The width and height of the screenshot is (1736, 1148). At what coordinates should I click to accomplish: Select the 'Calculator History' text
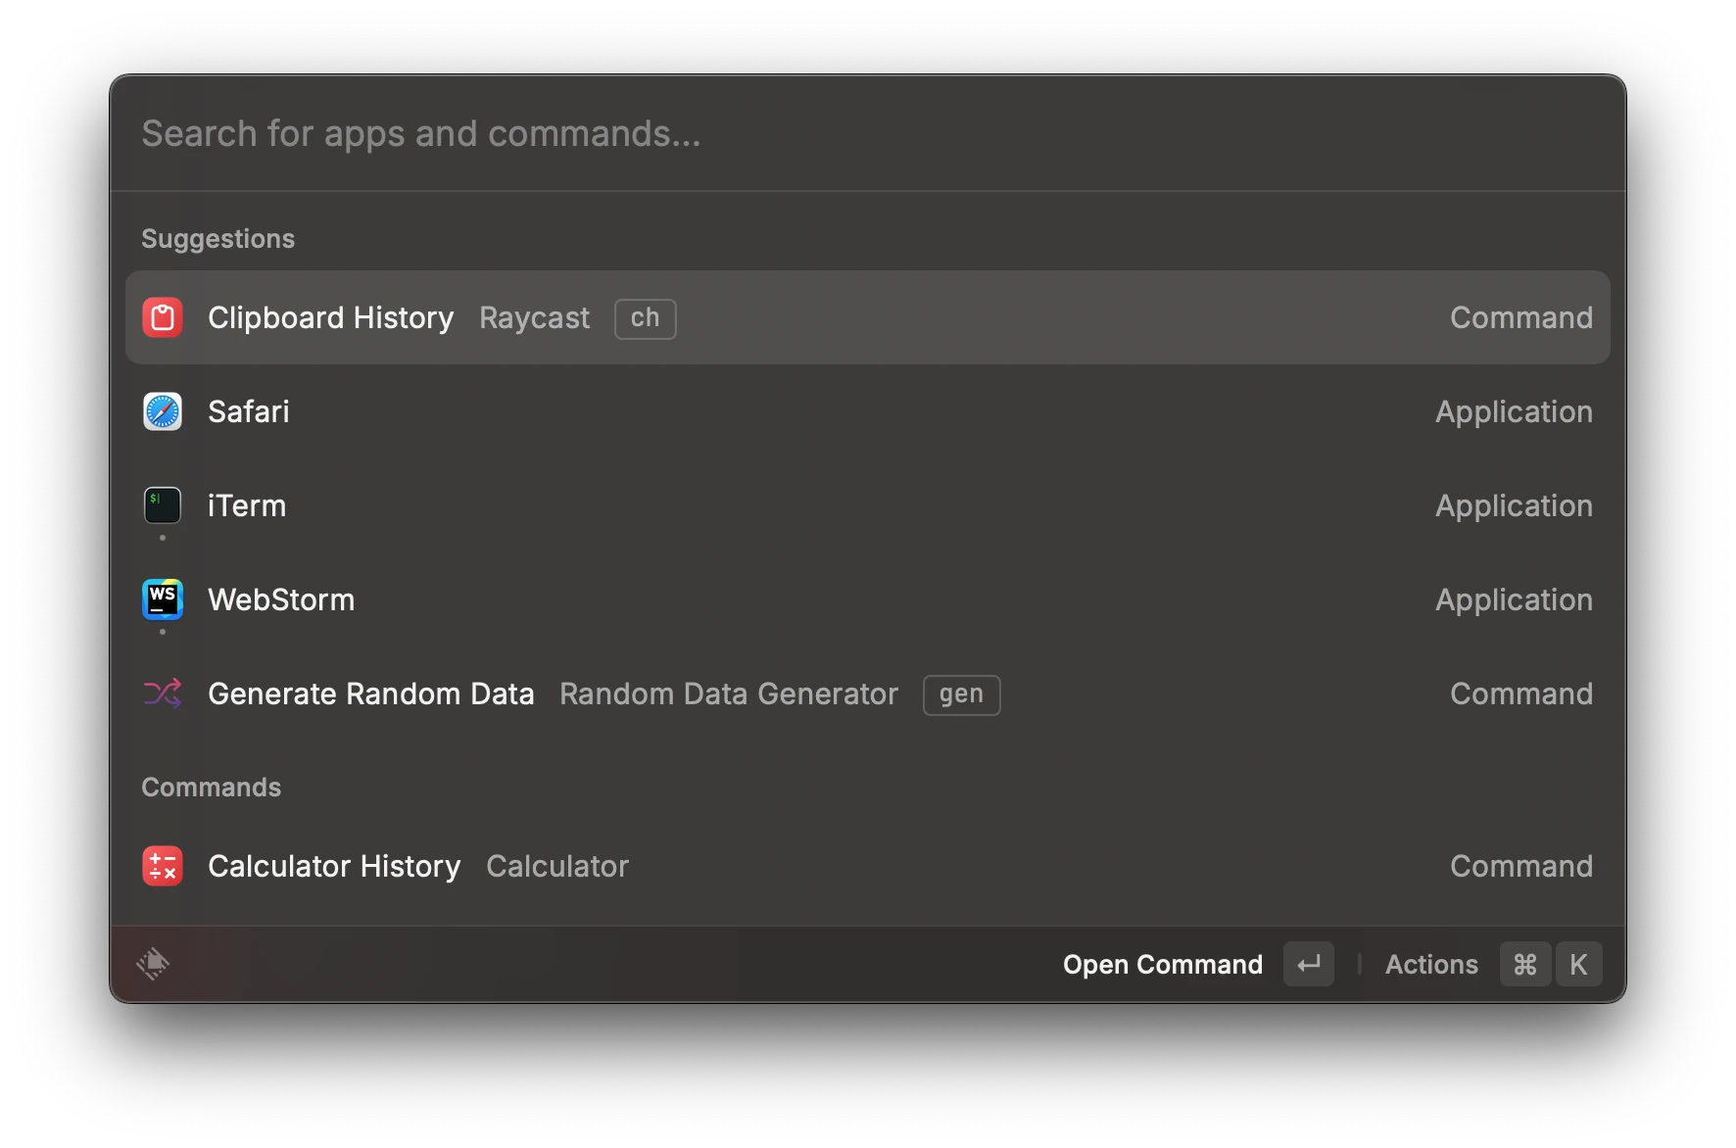click(334, 866)
